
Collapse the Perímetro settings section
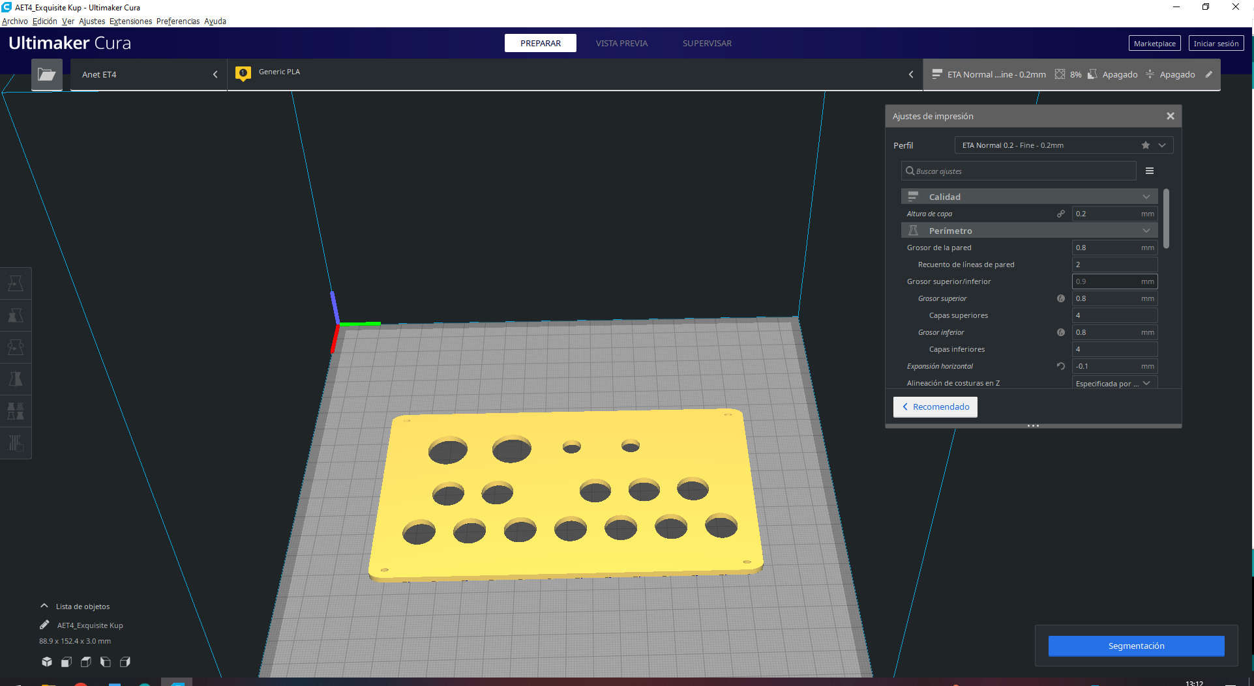(x=1146, y=231)
